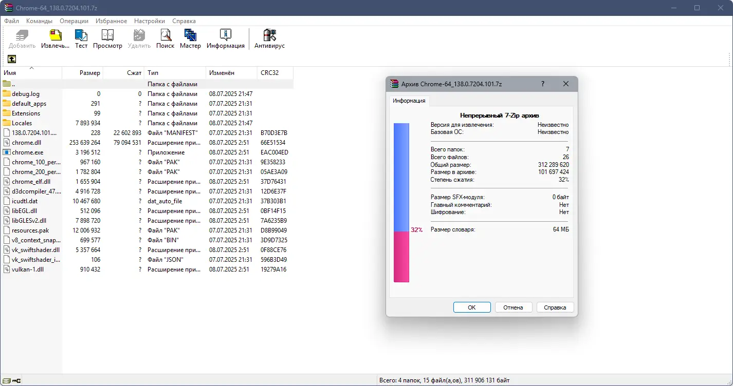Confirm the dialog with ОК
This screenshot has height=386, width=733.
pos(471,307)
